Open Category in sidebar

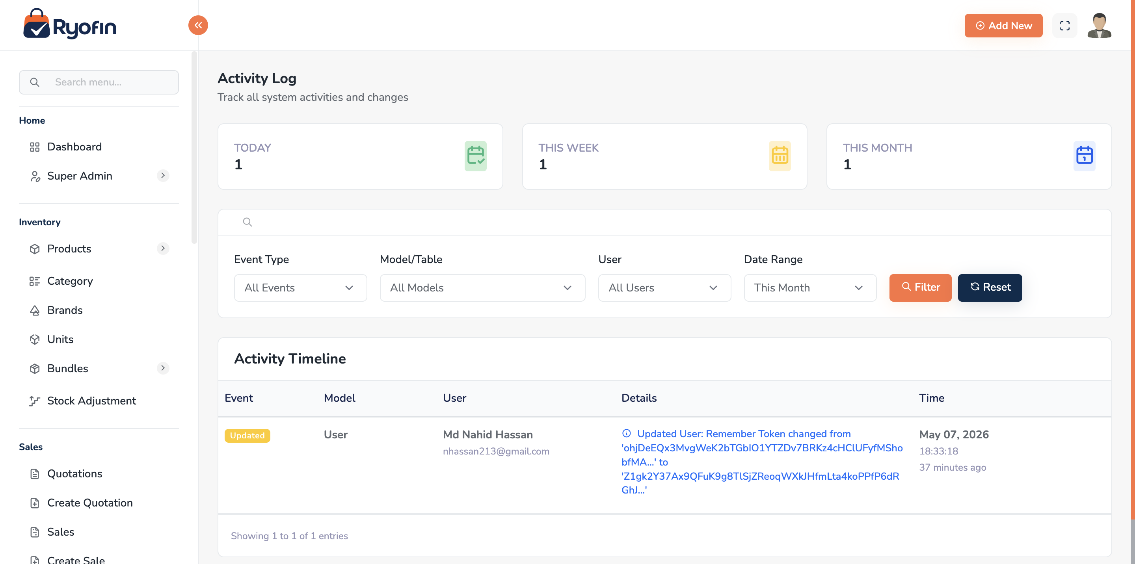pyautogui.click(x=70, y=281)
